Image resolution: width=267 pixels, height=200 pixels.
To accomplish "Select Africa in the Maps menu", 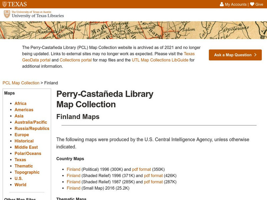I will [x=20, y=104].
